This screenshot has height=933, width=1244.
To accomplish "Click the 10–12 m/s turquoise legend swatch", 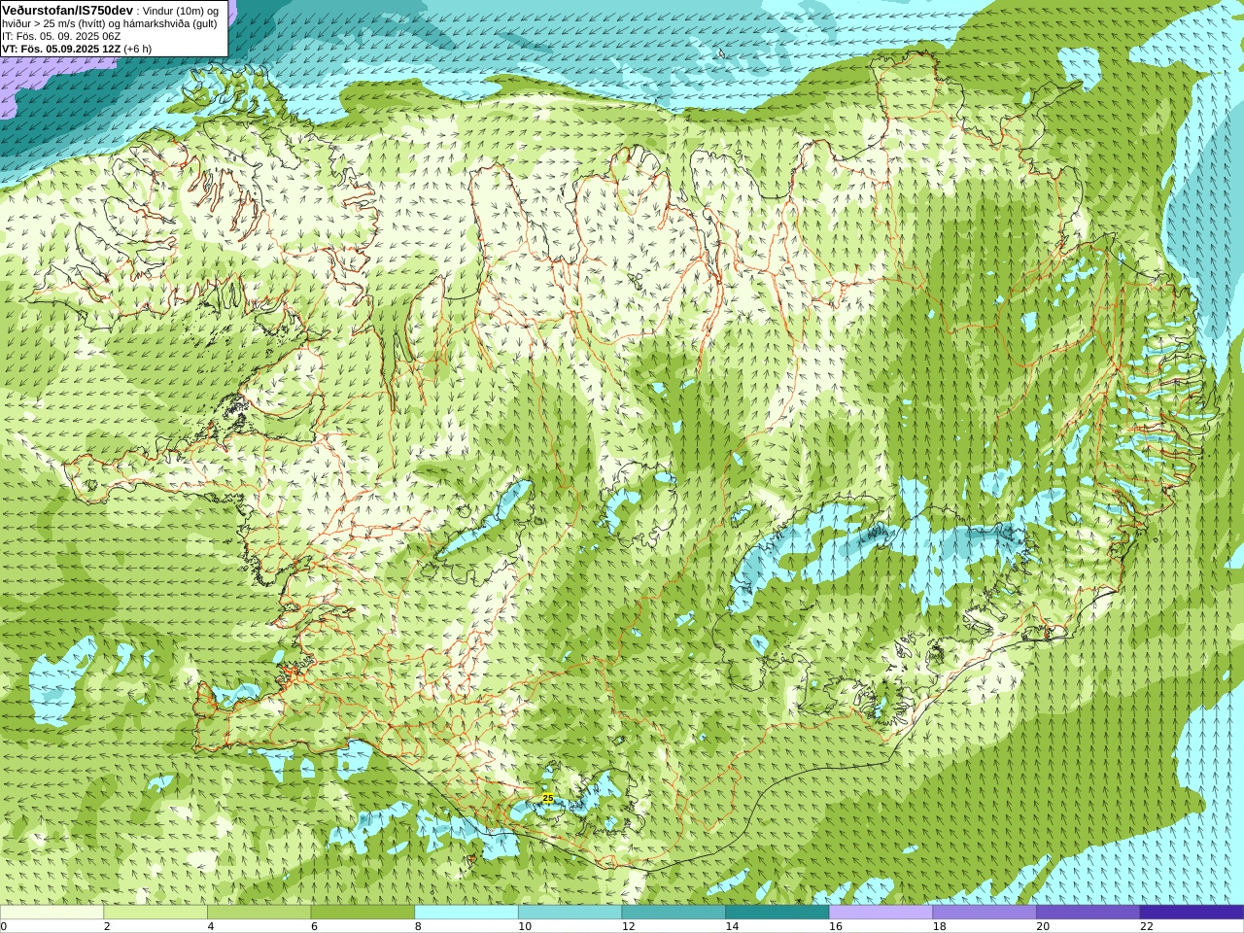I will (570, 913).
